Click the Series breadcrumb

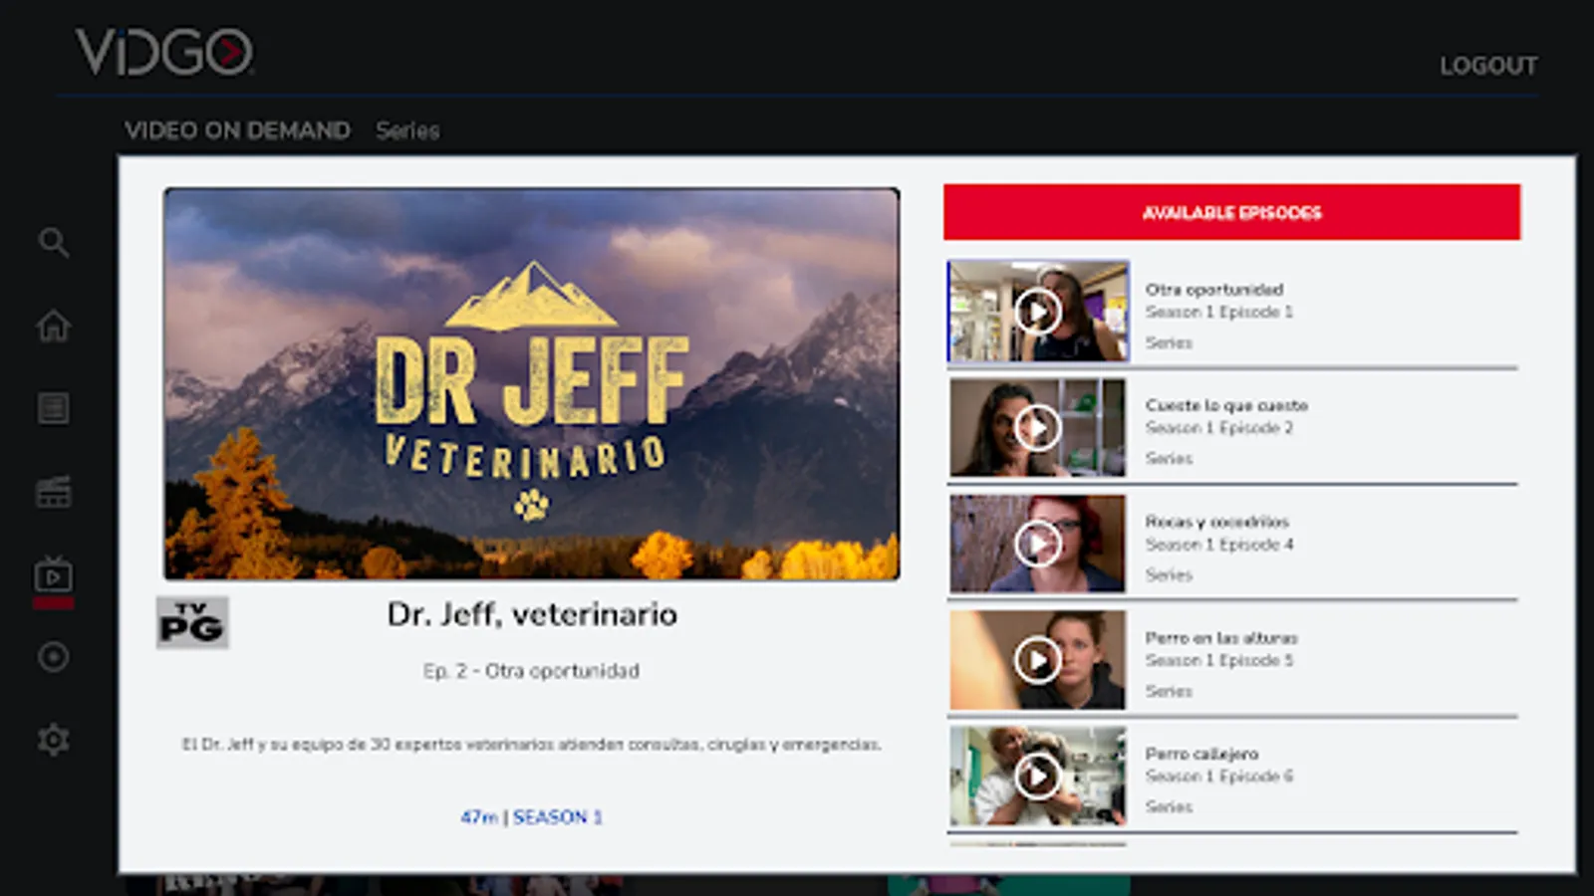click(407, 130)
